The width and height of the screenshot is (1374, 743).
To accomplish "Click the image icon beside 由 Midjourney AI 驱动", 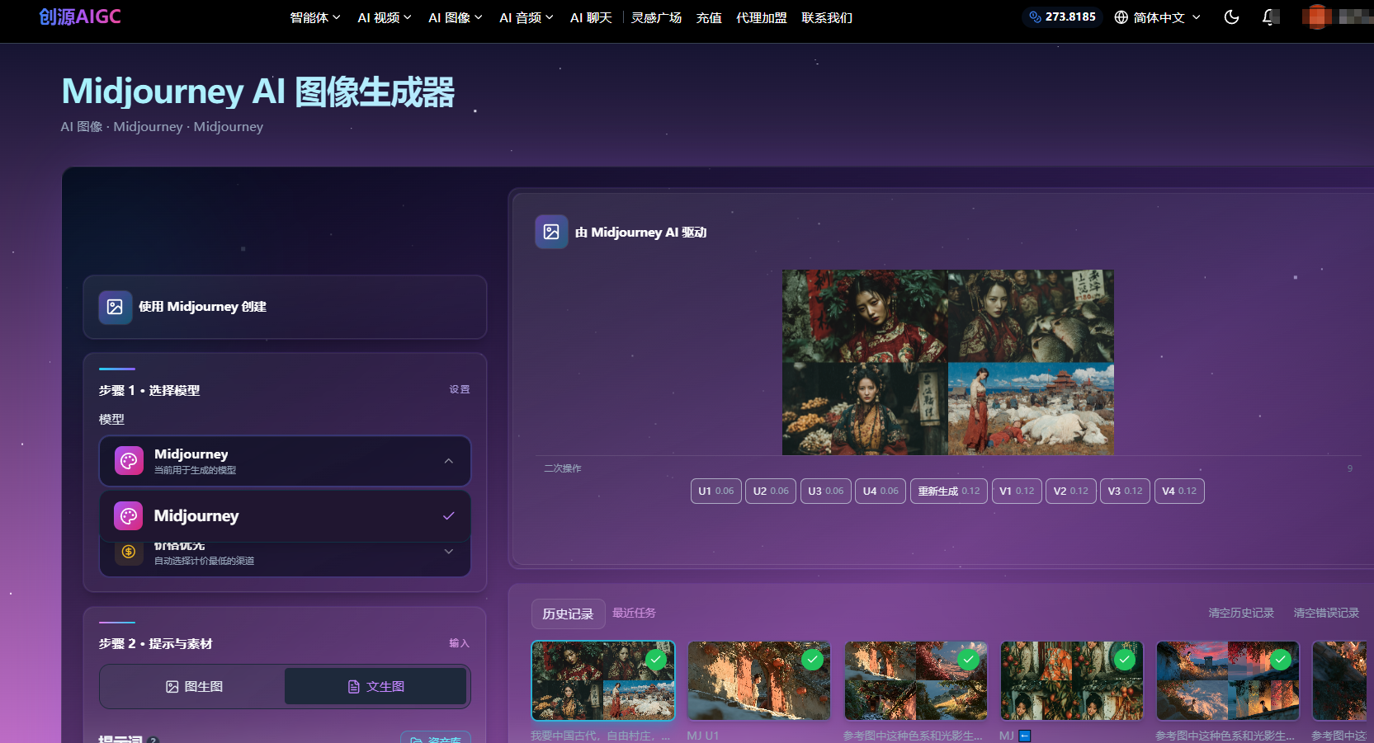I will coord(551,233).
